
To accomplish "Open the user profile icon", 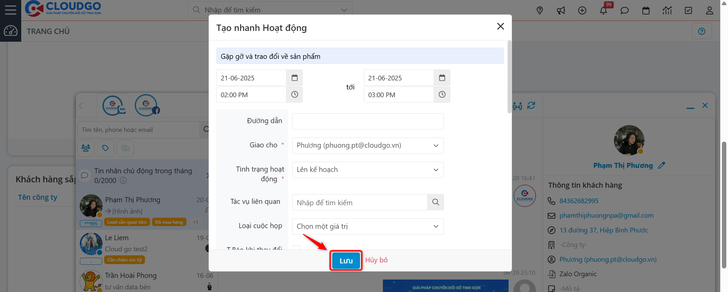I will click(x=709, y=10).
